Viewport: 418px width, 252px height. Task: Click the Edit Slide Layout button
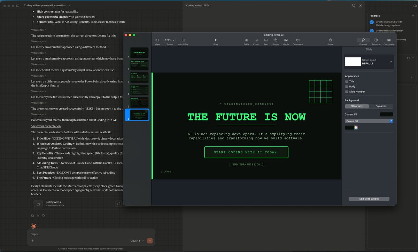(x=369, y=199)
